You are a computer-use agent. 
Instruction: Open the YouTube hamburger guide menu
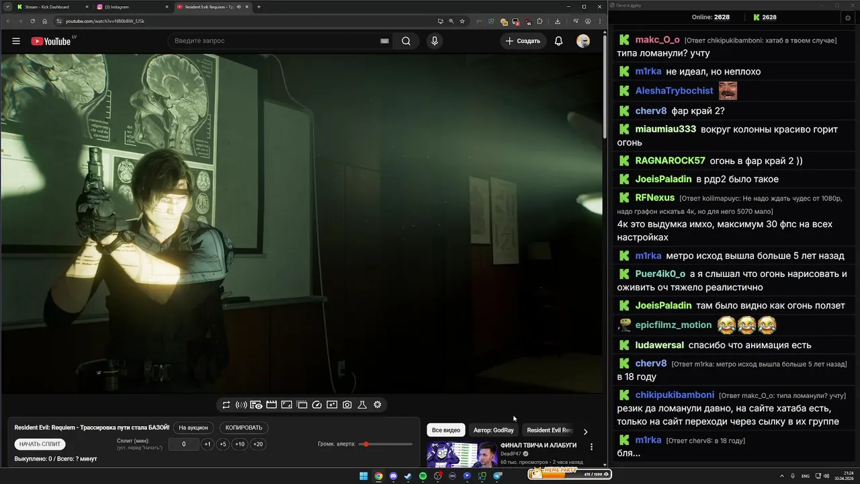(x=16, y=41)
